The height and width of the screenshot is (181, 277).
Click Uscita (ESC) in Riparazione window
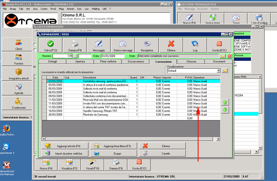pyautogui.click(x=219, y=45)
